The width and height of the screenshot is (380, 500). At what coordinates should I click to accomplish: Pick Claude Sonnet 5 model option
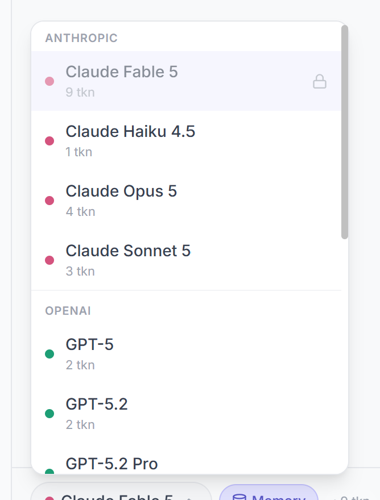(x=186, y=260)
